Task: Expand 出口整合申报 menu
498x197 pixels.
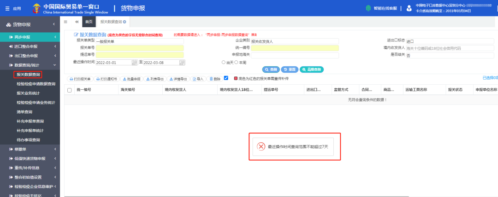Action: [x=30, y=56]
